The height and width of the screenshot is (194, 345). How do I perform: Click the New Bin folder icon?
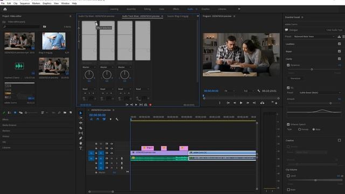click(65, 113)
